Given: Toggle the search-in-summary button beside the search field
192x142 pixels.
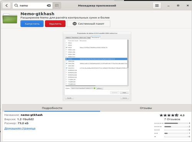Looking at the screenshot, I should coord(57,5).
